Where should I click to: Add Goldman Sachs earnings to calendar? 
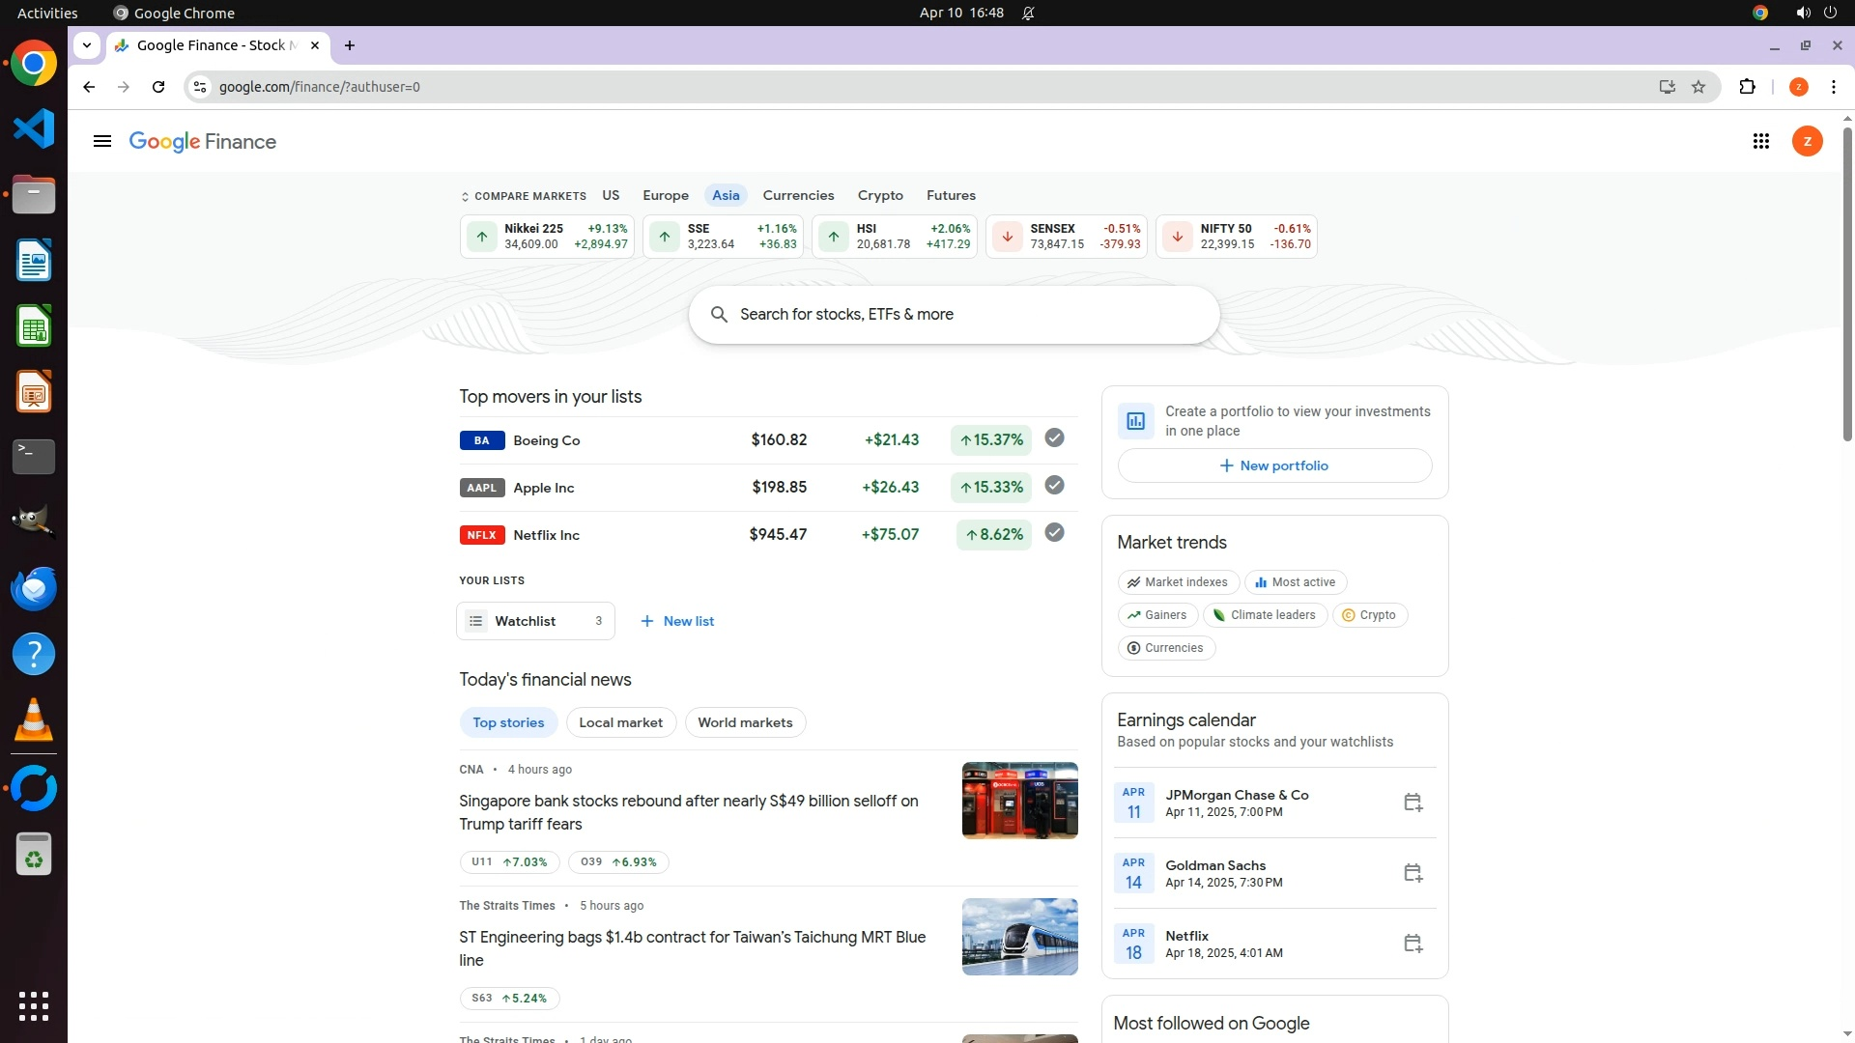pyautogui.click(x=1413, y=873)
